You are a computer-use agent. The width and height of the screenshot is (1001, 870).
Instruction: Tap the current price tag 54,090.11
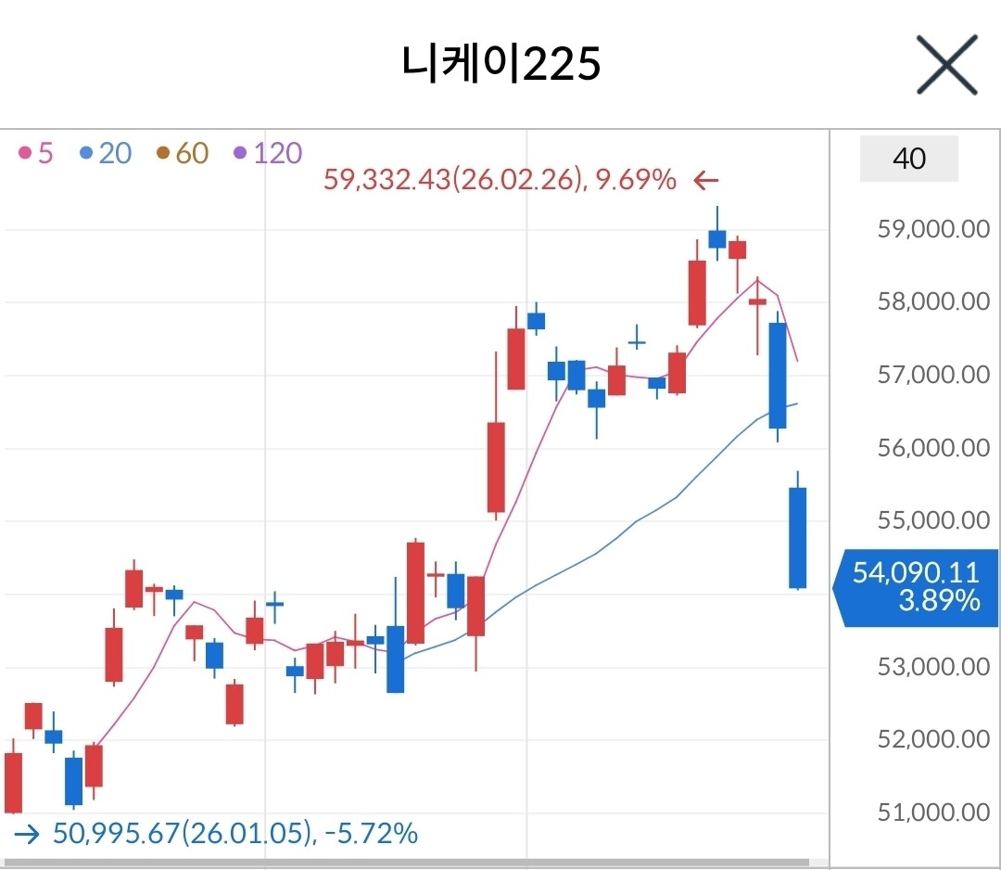coord(916,588)
